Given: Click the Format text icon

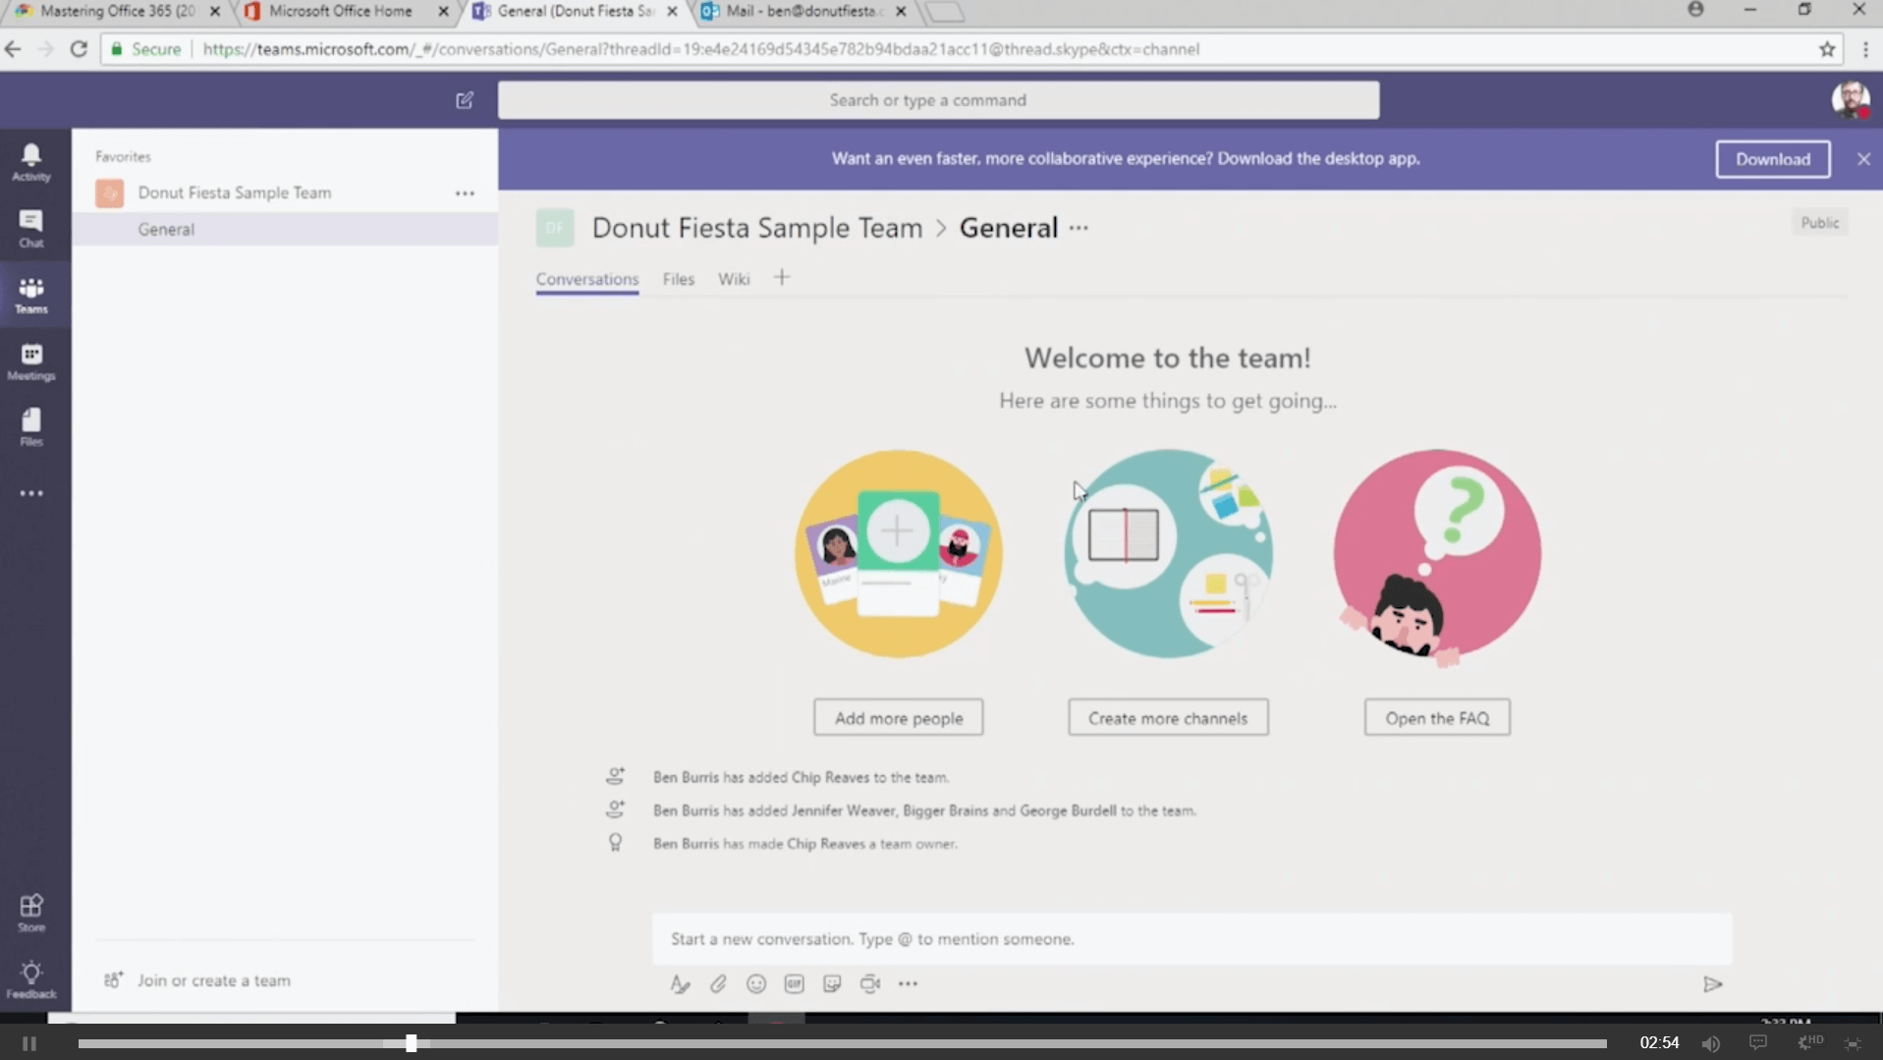Looking at the screenshot, I should (x=680, y=983).
